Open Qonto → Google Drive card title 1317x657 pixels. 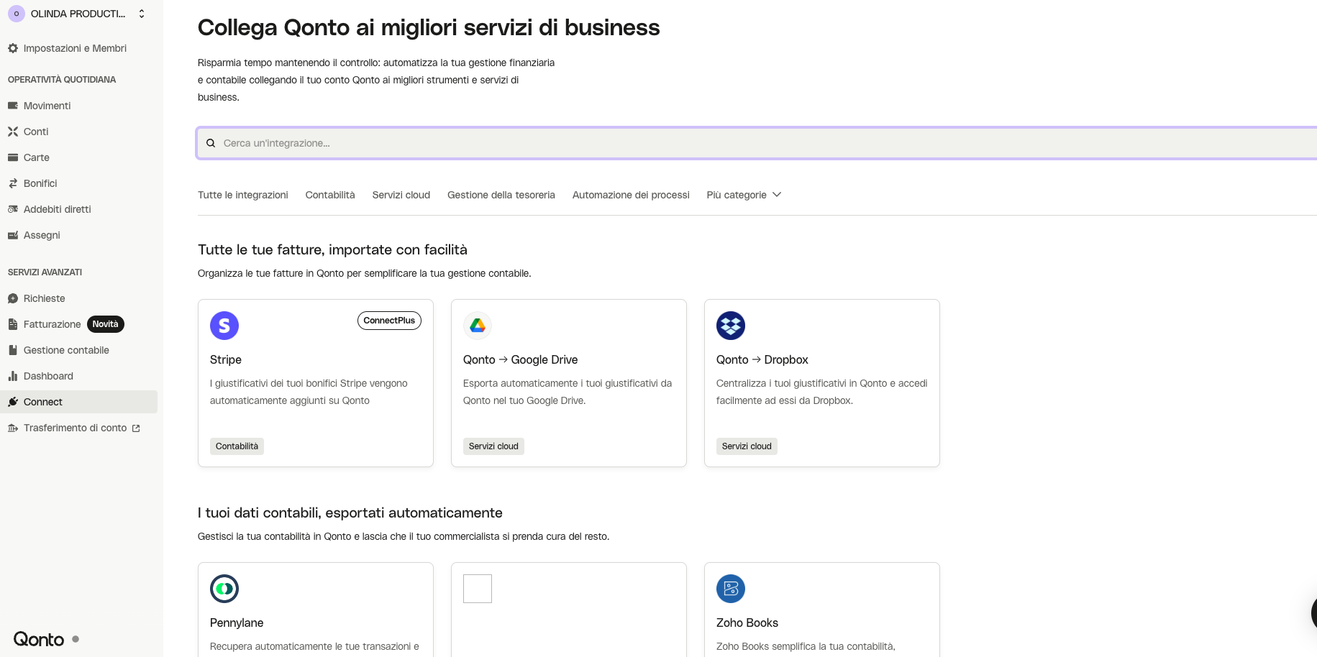[x=521, y=359]
